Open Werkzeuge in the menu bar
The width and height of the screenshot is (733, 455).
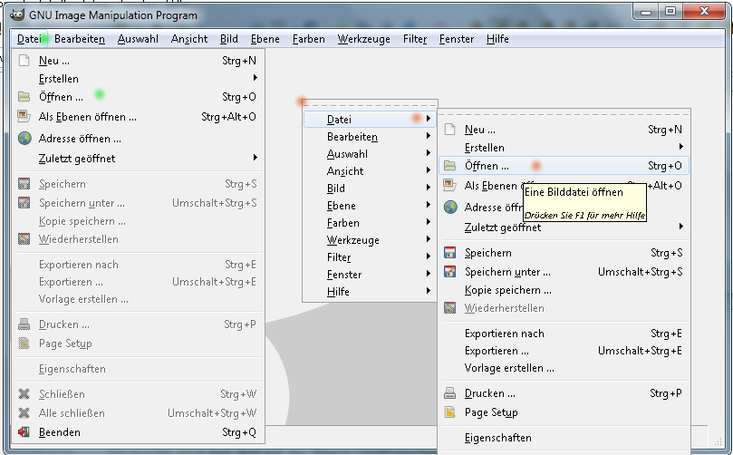363,39
